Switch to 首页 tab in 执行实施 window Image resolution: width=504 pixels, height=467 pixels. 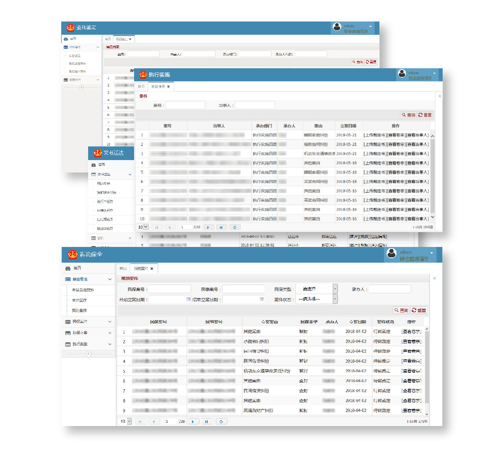[142, 87]
